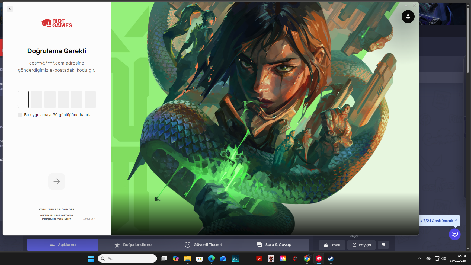The height and width of the screenshot is (265, 471).
Task: Open Microsoft Store from the taskbar
Action: pyautogui.click(x=200, y=258)
